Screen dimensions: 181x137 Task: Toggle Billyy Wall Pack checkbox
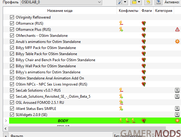[x=12, y=66]
